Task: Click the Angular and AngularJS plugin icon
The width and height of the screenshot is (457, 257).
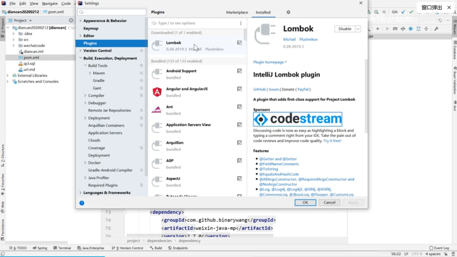Action: tap(157, 92)
